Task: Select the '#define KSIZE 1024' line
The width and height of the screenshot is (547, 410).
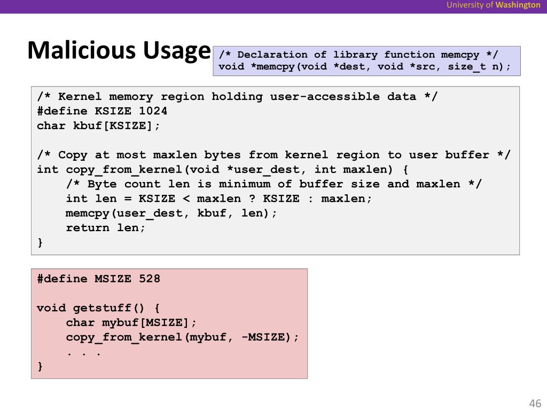Action: coord(102,111)
